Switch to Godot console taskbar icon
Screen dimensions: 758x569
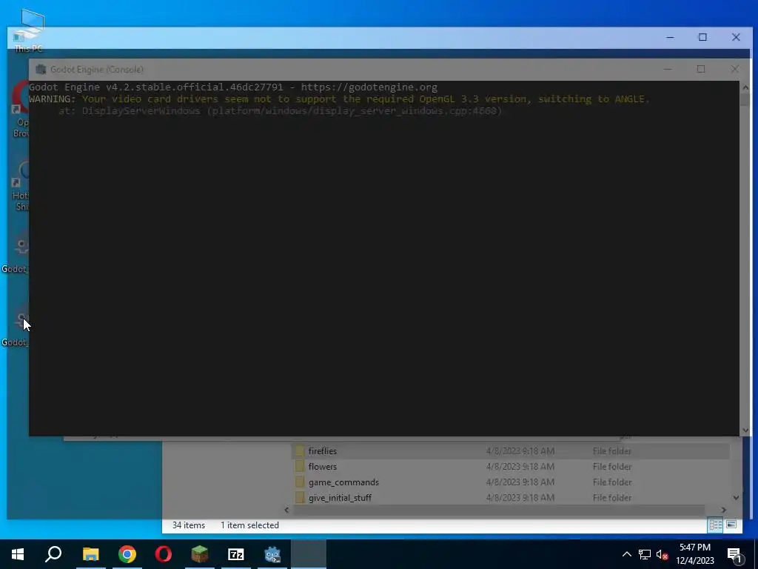tap(272, 554)
